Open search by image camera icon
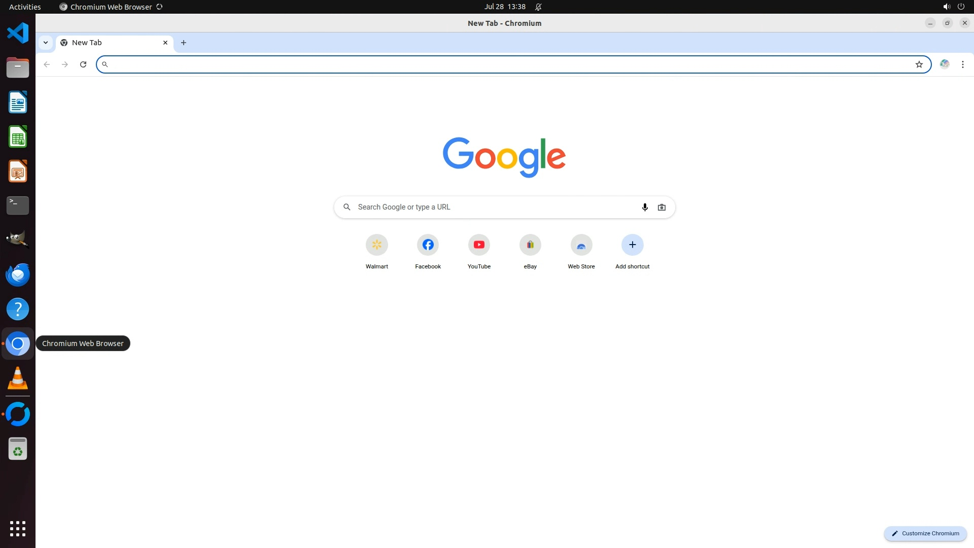Screen dimensions: 974x548 click(662, 207)
